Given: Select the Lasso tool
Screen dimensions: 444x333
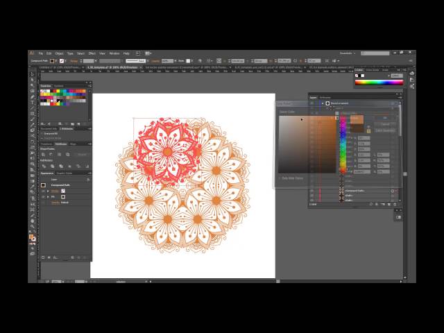Looking at the screenshot, I should pos(33,91).
